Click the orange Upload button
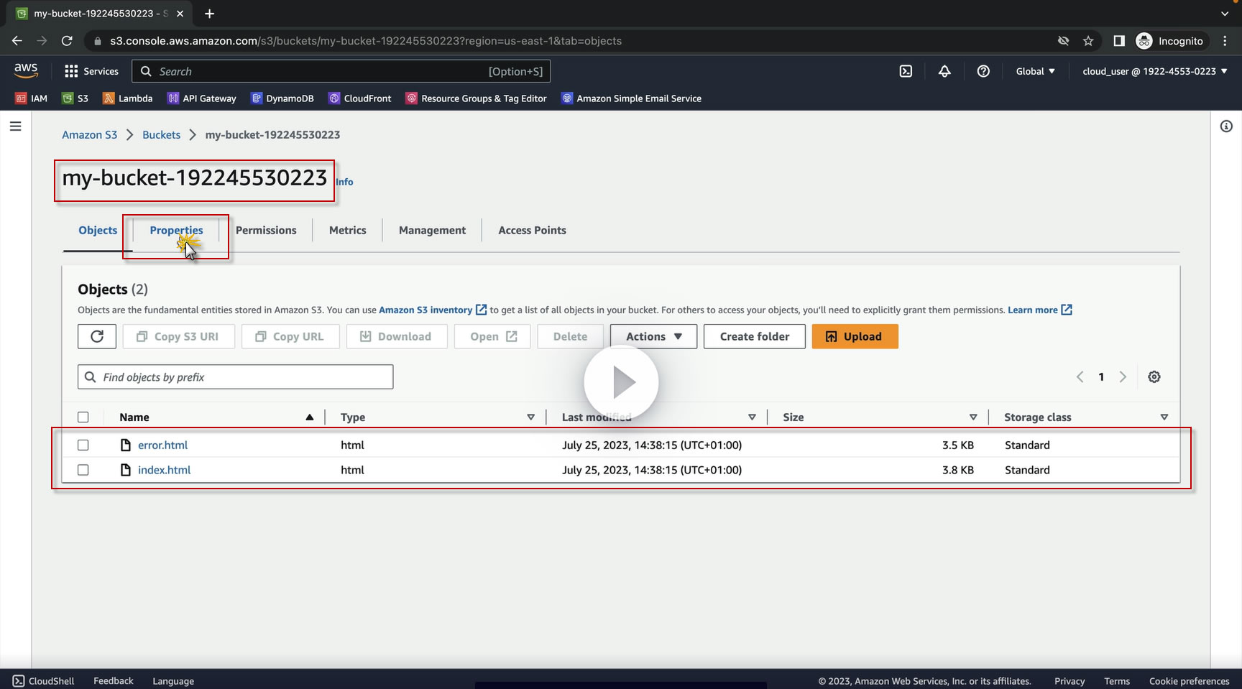This screenshot has width=1242, height=689. coord(855,336)
